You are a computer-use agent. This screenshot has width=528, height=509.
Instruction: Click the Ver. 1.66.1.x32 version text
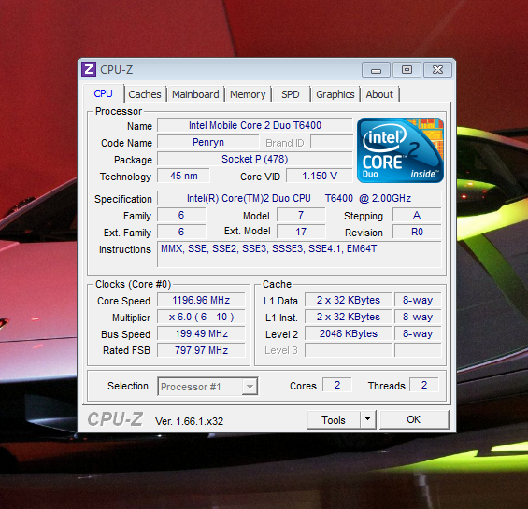190,421
